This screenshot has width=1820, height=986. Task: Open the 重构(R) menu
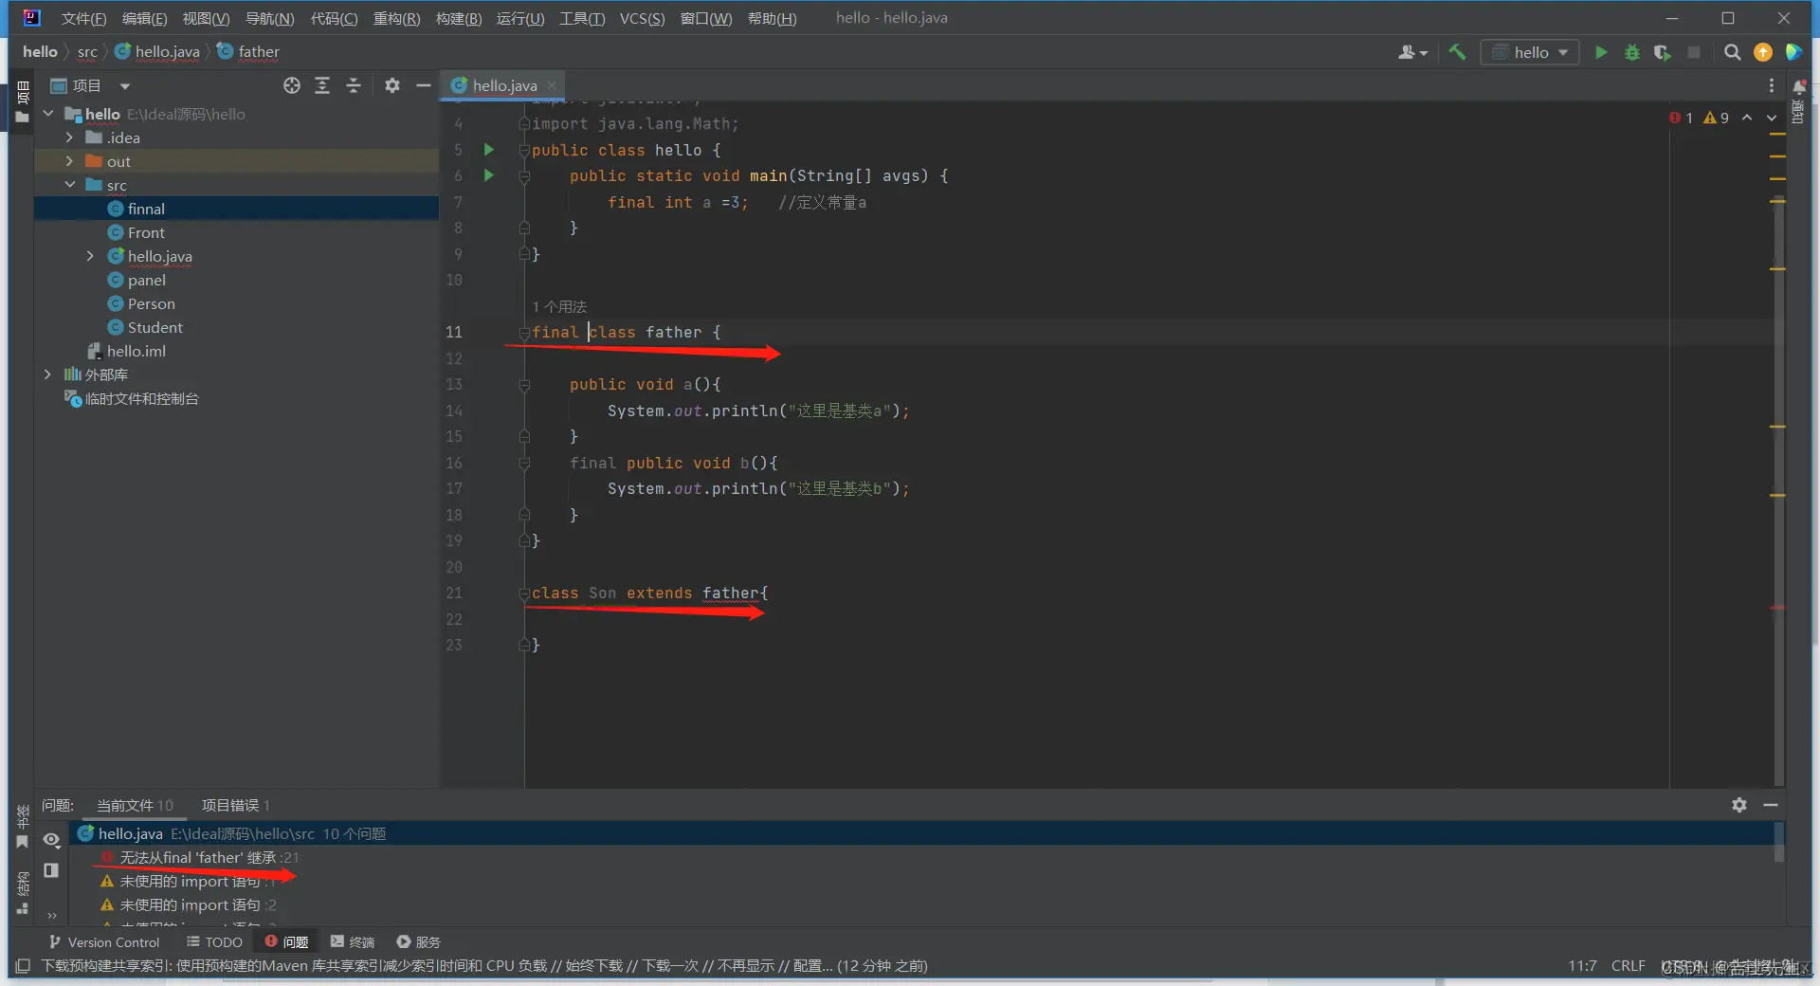click(x=396, y=18)
